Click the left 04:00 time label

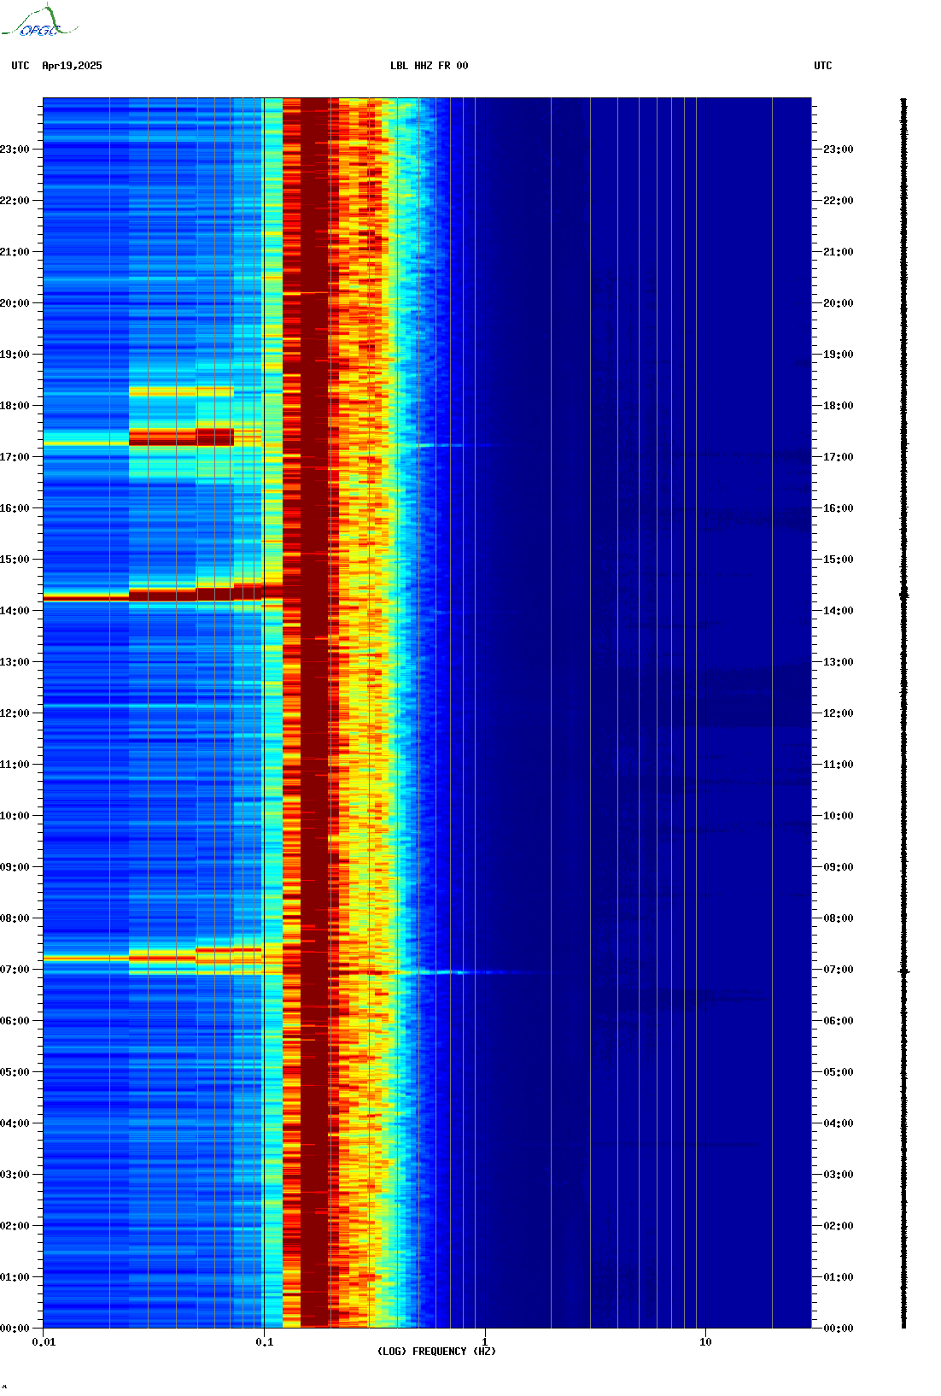pyautogui.click(x=15, y=1123)
